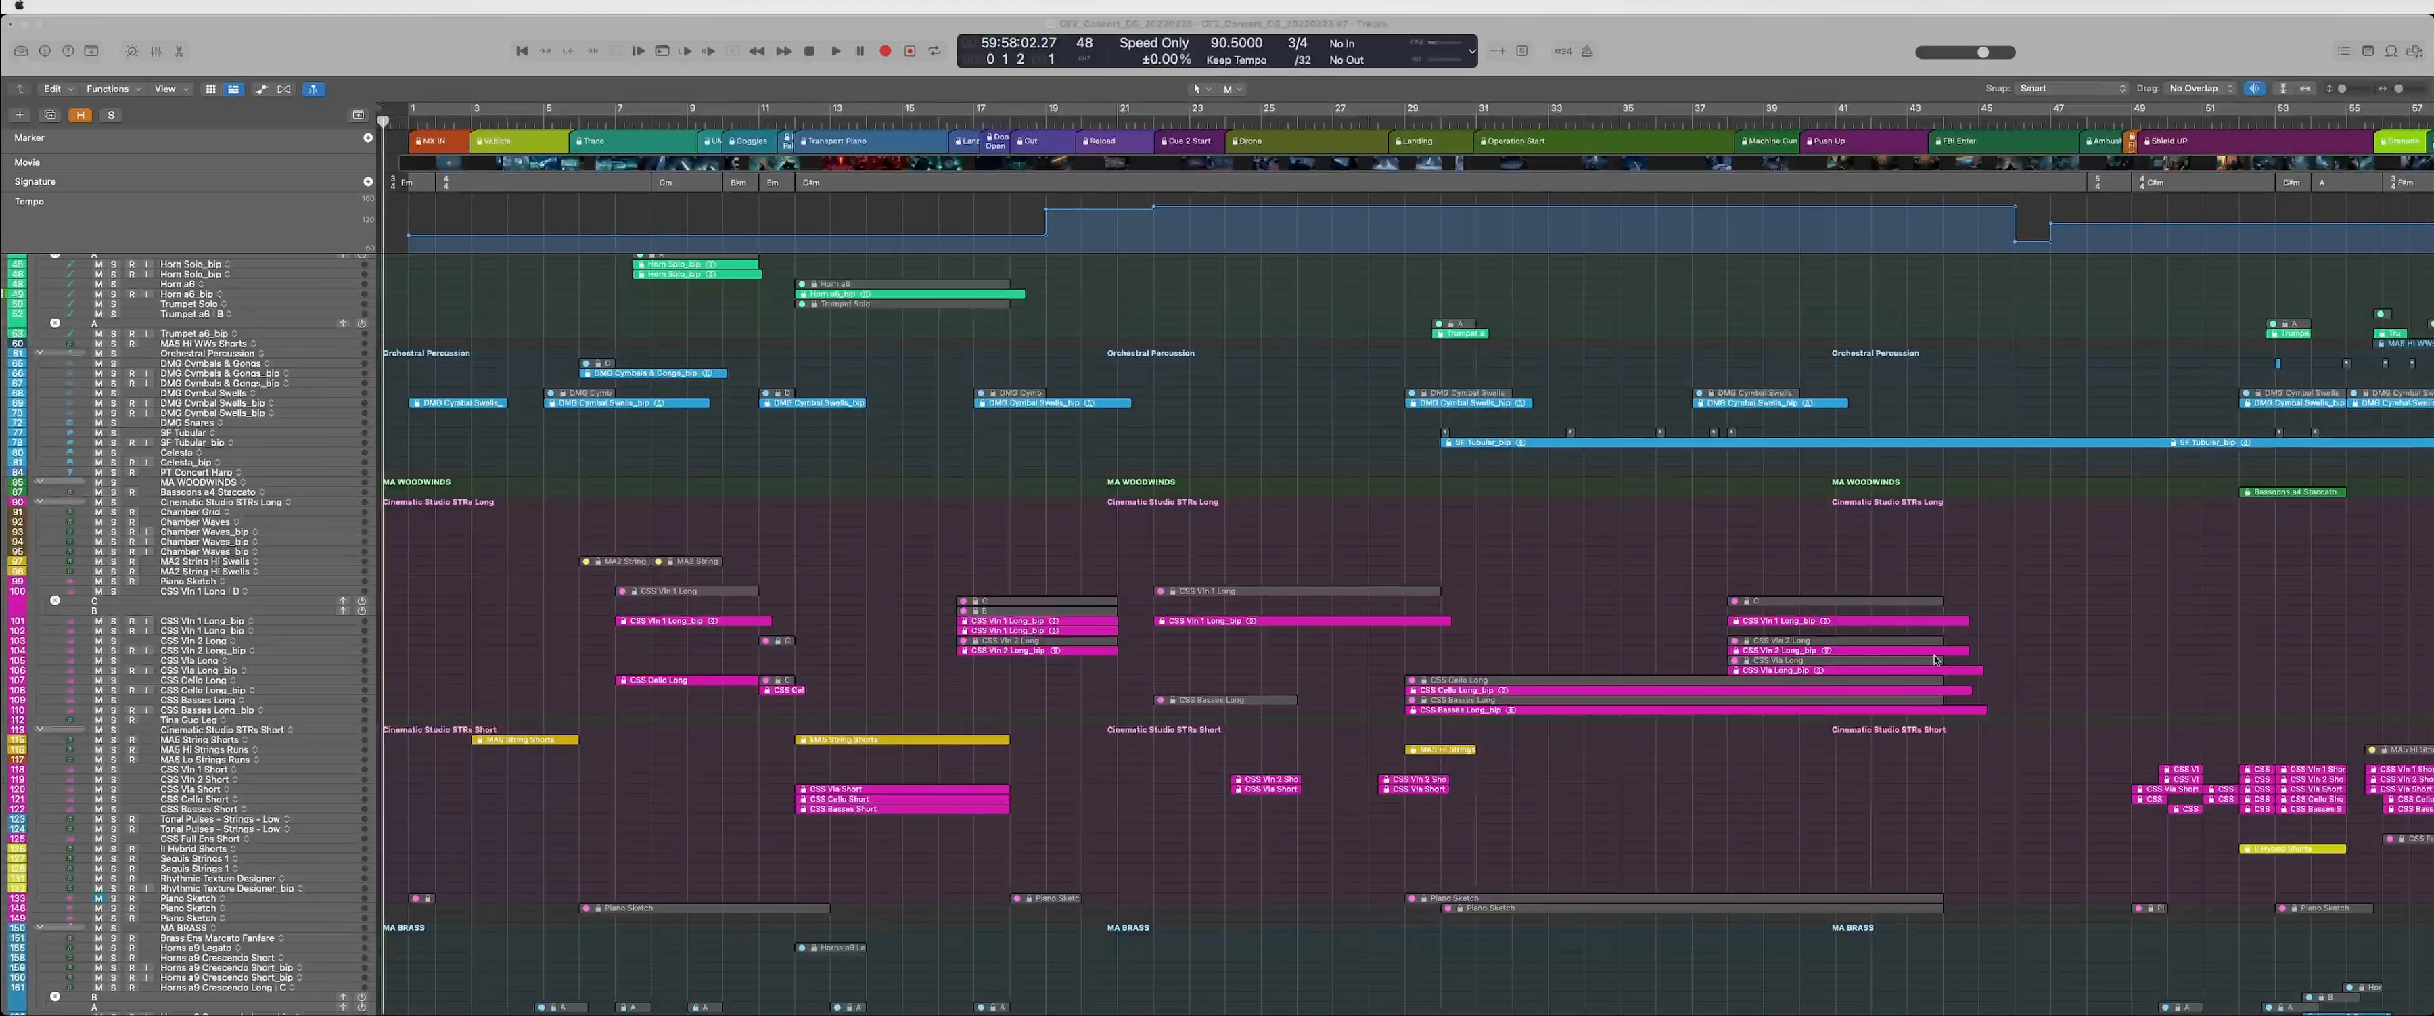Adjust the master volume slider
2434x1016 pixels.
click(x=1965, y=52)
